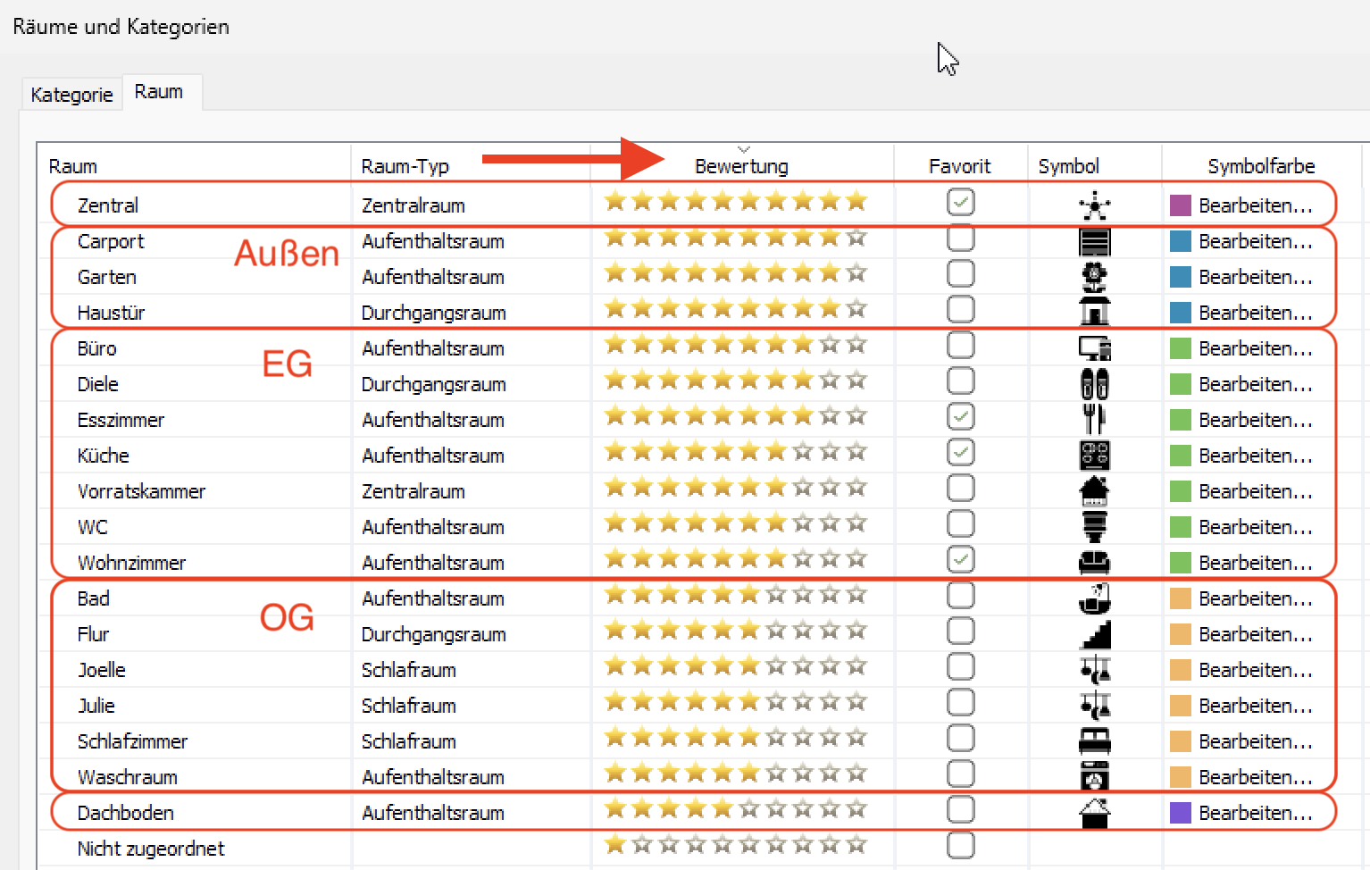The height and width of the screenshot is (870, 1370).
Task: Uncheck the Favorit checkbox for Zentral
Action: pos(961,203)
